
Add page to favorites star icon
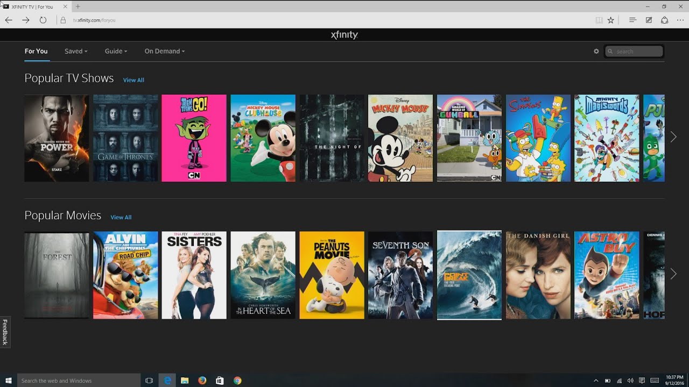coord(611,20)
